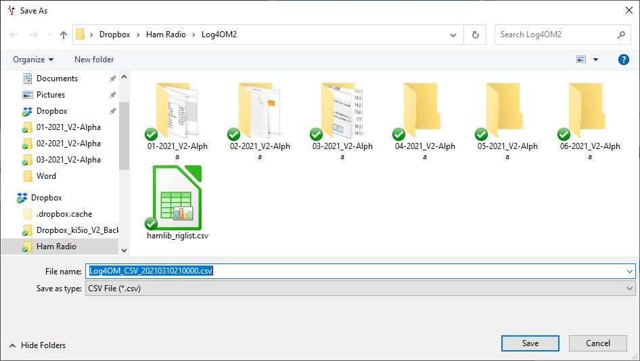This screenshot has width=640, height=361.
Task: Open File name history dropdown
Action: click(x=630, y=271)
